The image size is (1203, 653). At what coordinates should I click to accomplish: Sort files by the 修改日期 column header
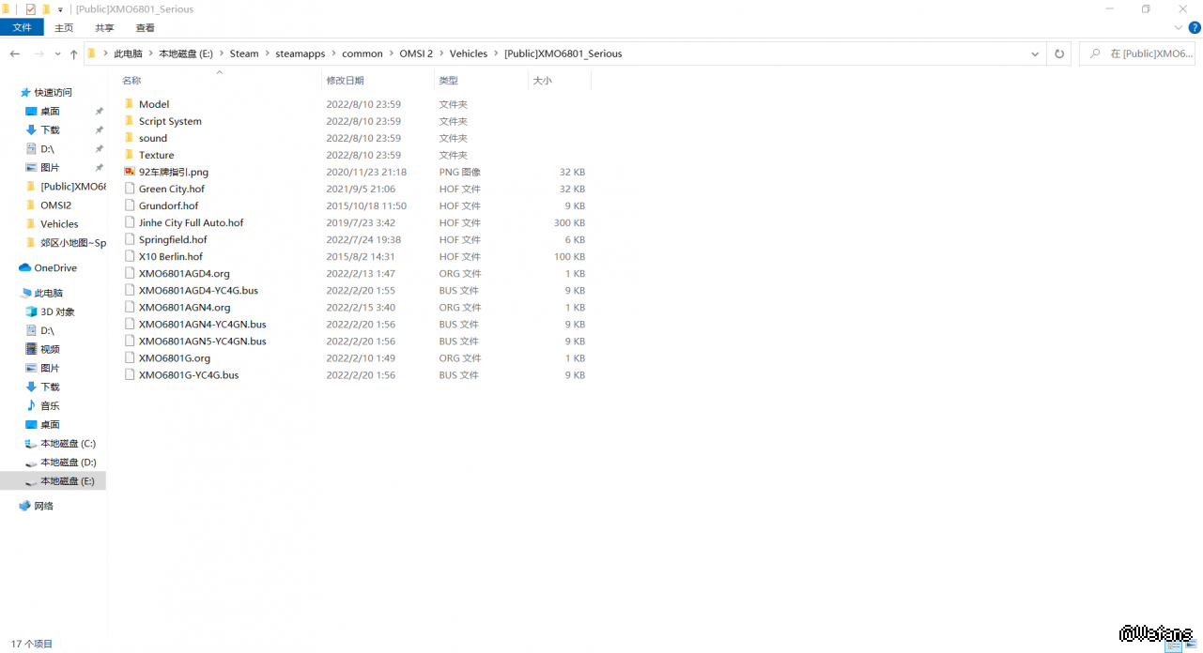(x=346, y=81)
